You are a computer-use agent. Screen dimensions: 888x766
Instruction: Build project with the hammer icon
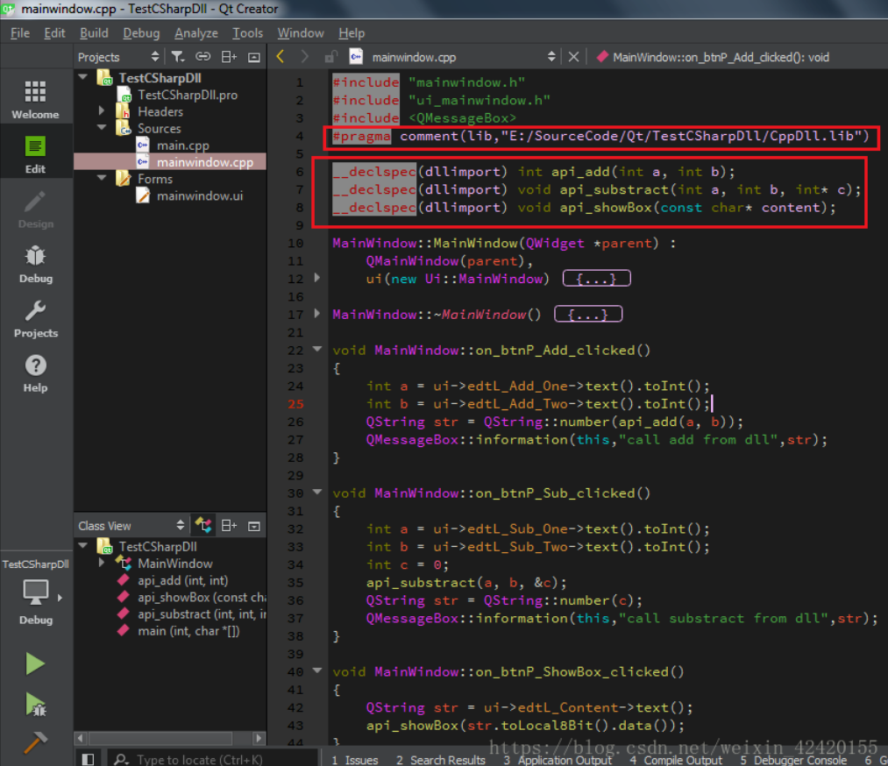[35, 742]
